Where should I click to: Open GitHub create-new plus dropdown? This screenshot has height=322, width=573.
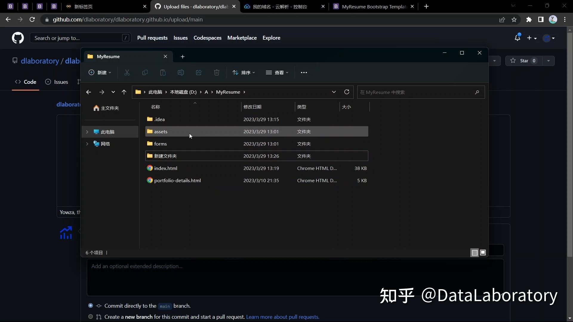[x=532, y=38]
